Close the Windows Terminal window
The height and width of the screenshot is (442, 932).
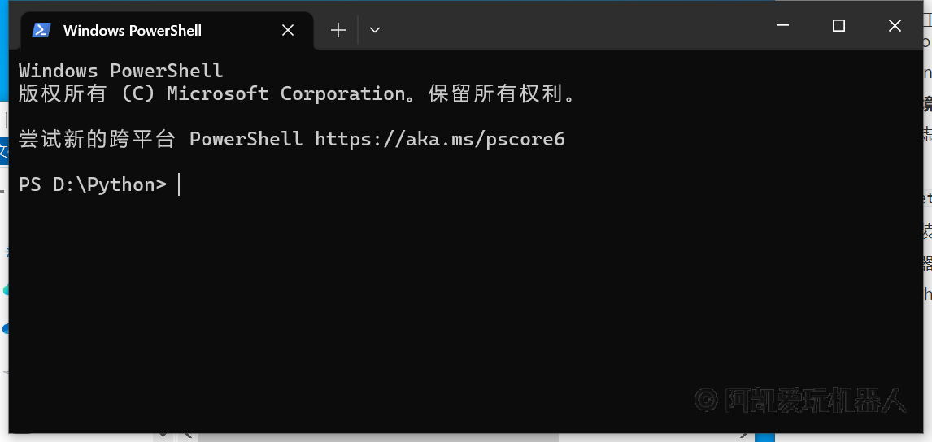(x=895, y=25)
